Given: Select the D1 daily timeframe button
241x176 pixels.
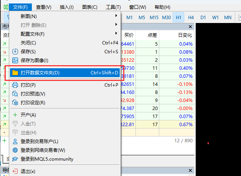Looking at the screenshot, I should 203,17.
